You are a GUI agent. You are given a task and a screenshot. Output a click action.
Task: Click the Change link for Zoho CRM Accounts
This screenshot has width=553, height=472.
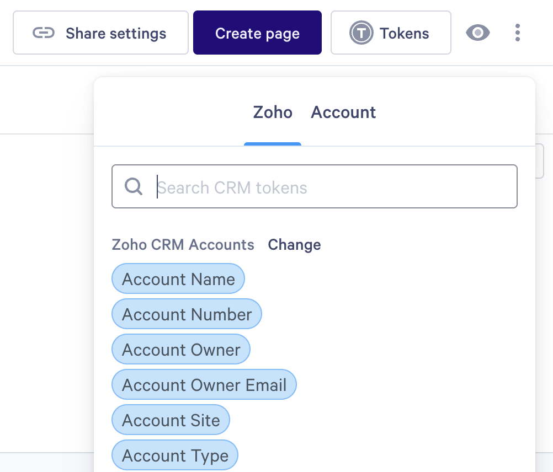(x=294, y=245)
